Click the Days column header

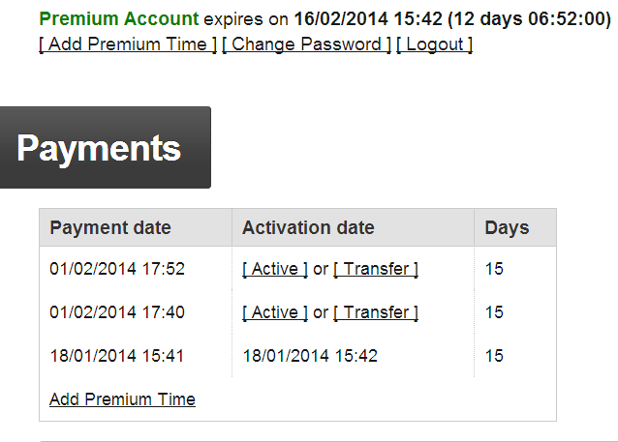507,228
